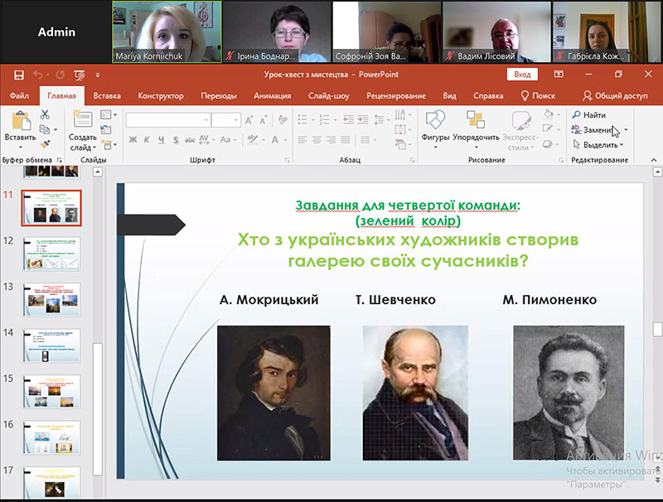Select slide 14 thumbnail
Viewport: 663px width, 502px height.
click(51, 345)
